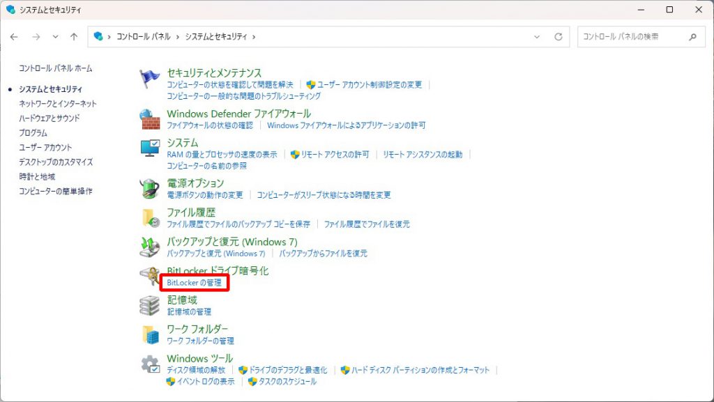Click ディスク領域の解放 link
Image resolution: width=714 pixels, height=402 pixels.
click(x=196, y=370)
